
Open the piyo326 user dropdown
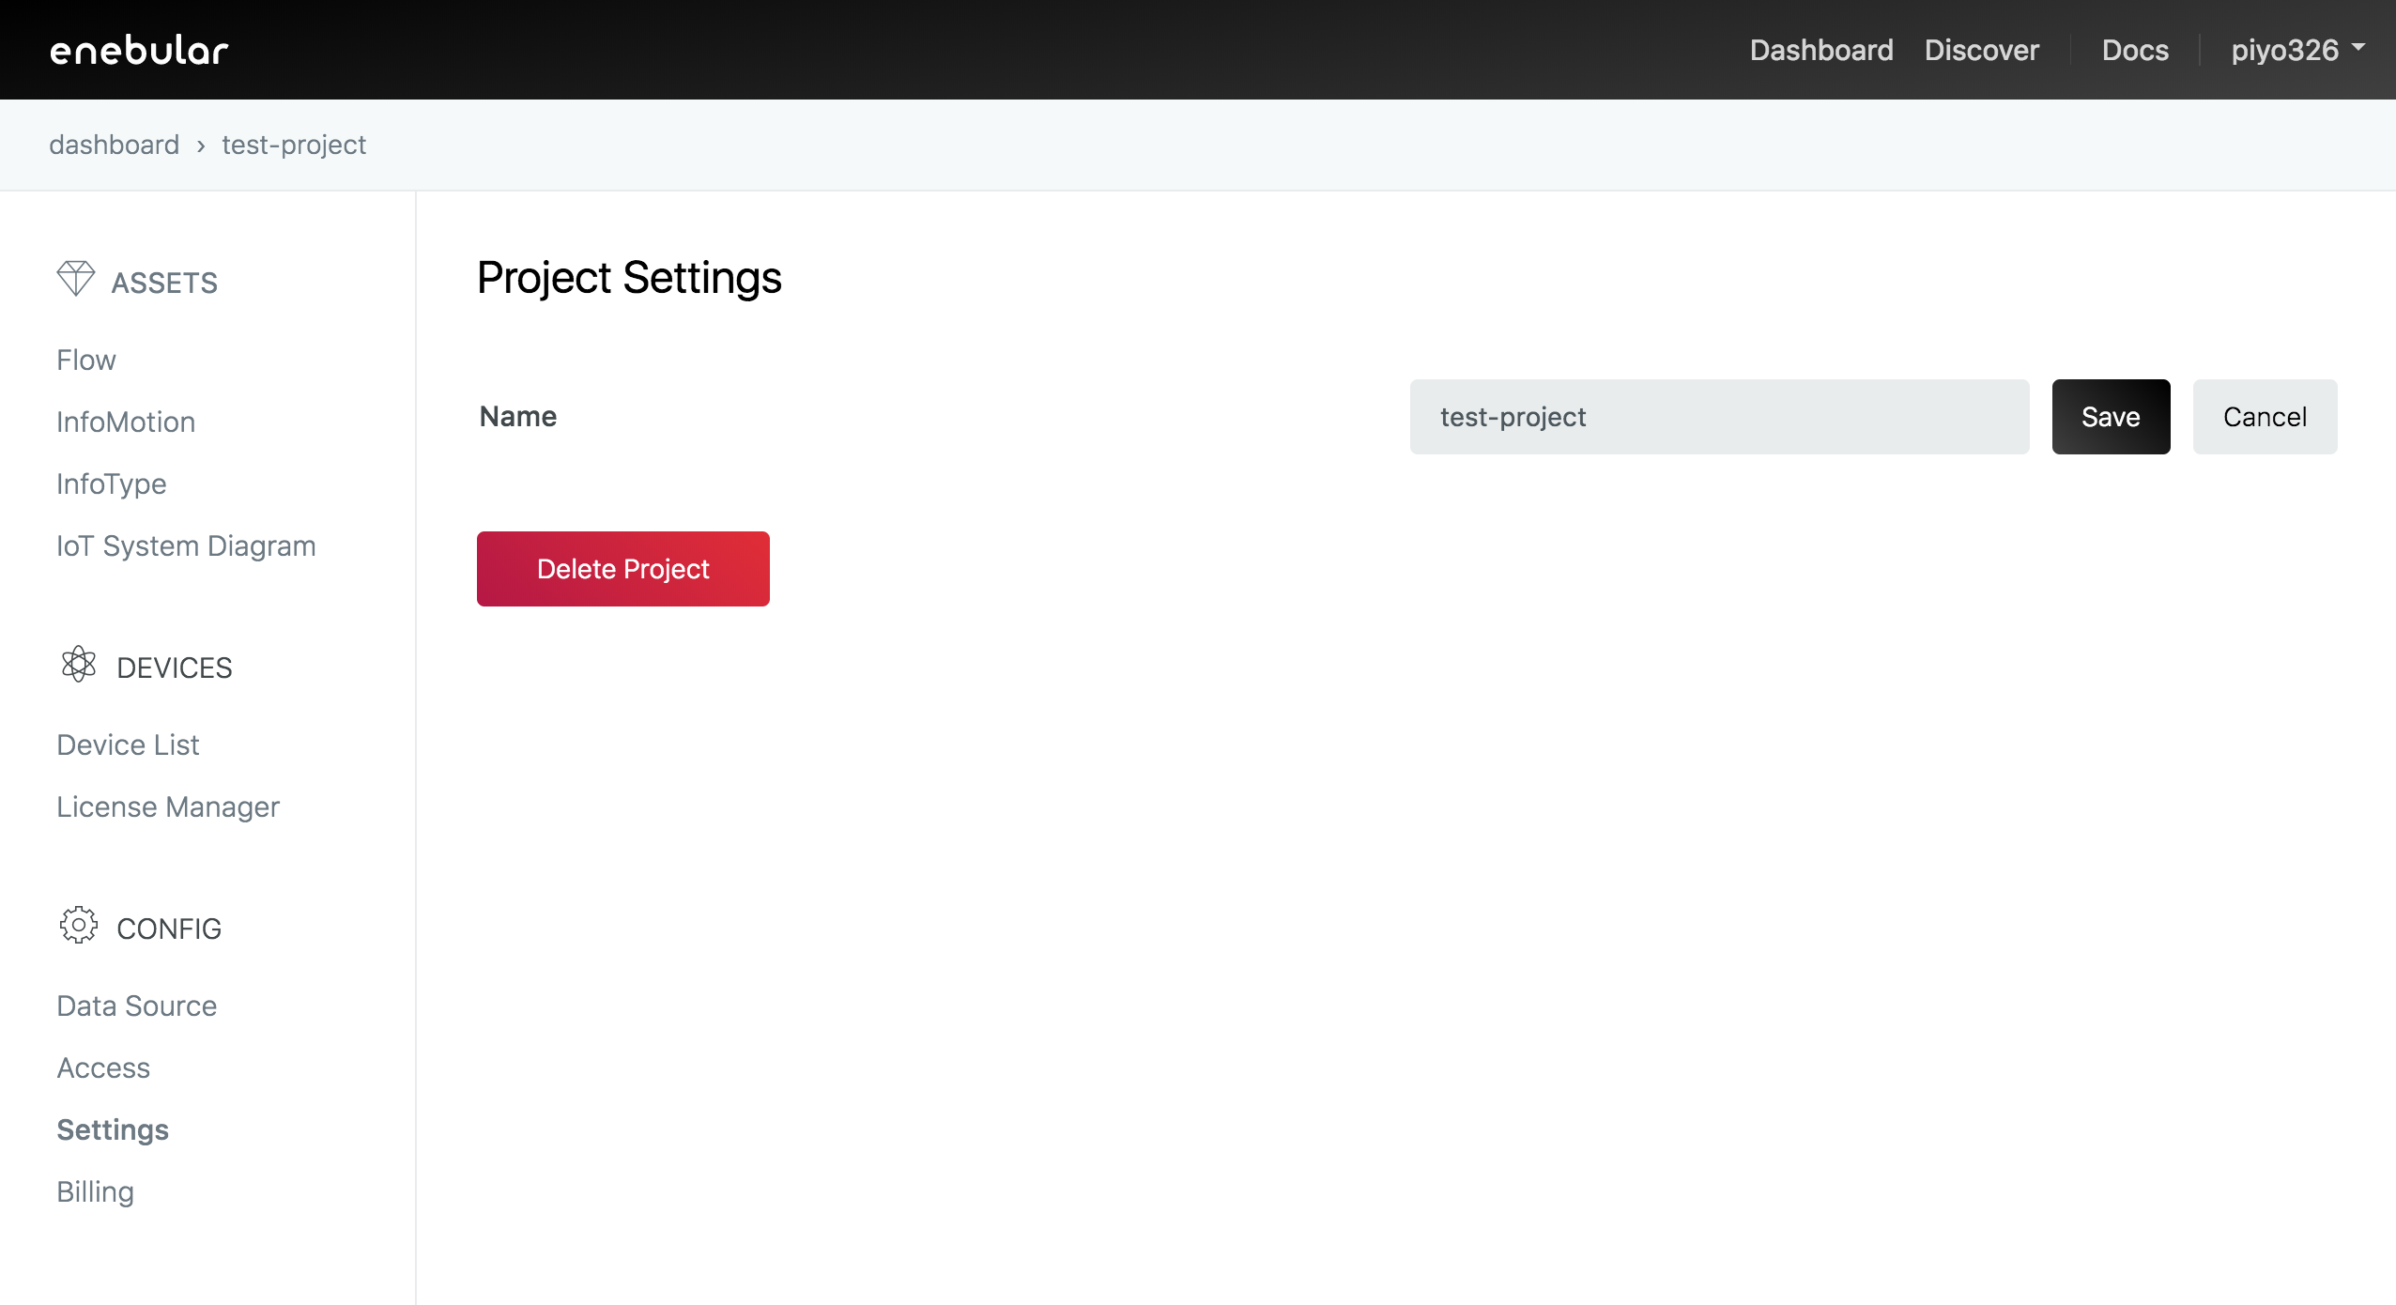click(x=2296, y=50)
